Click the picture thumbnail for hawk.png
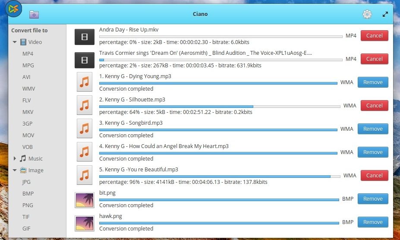Viewport: 400px width, 240px height. click(85, 224)
